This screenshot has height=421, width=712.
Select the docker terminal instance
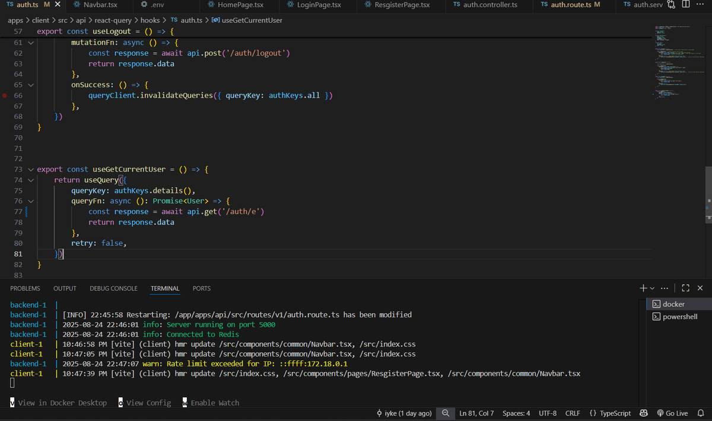(679, 304)
